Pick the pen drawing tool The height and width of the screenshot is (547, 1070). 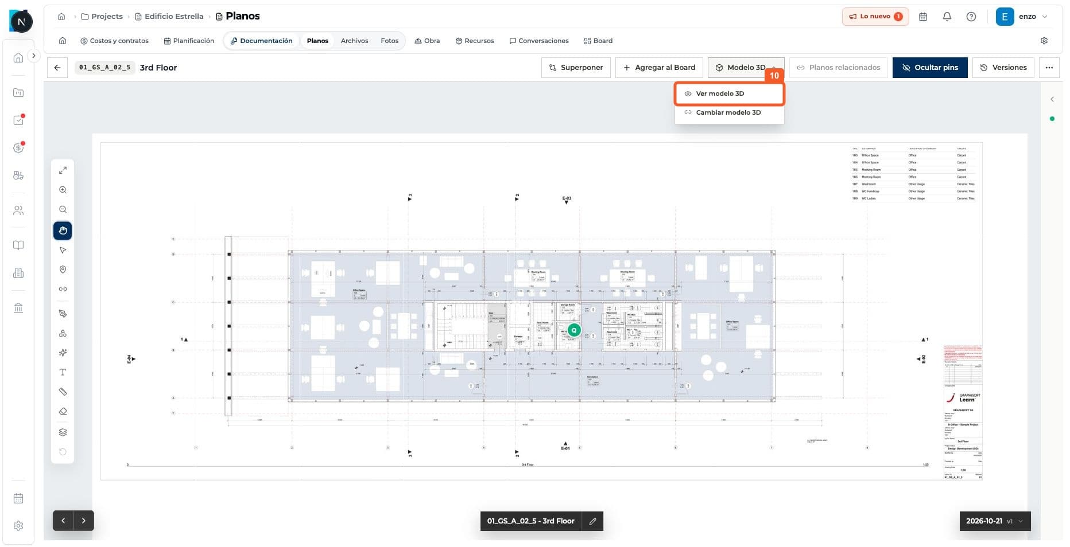pyautogui.click(x=63, y=314)
